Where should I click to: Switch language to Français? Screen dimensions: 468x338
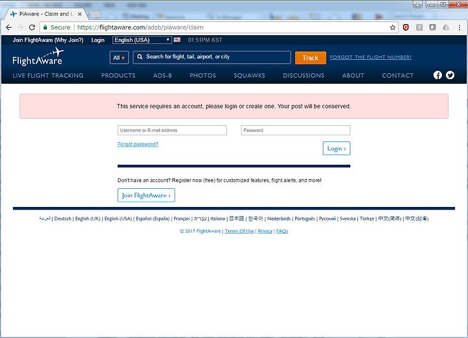pyautogui.click(x=182, y=219)
